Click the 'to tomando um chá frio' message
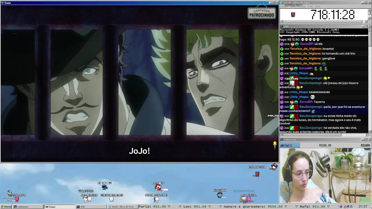This screenshot has height=209, width=372. pos(339,54)
